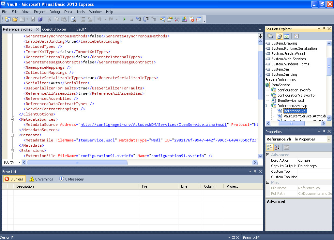The height and width of the screenshot is (240, 334).
Task: Switch Properties to Categorized view
Action: pyautogui.click(x=270, y=147)
